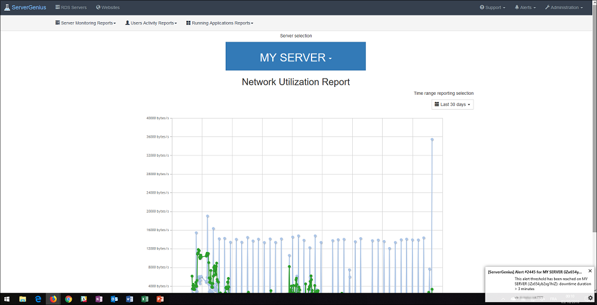Open notification settings gear icon

(x=590, y=297)
